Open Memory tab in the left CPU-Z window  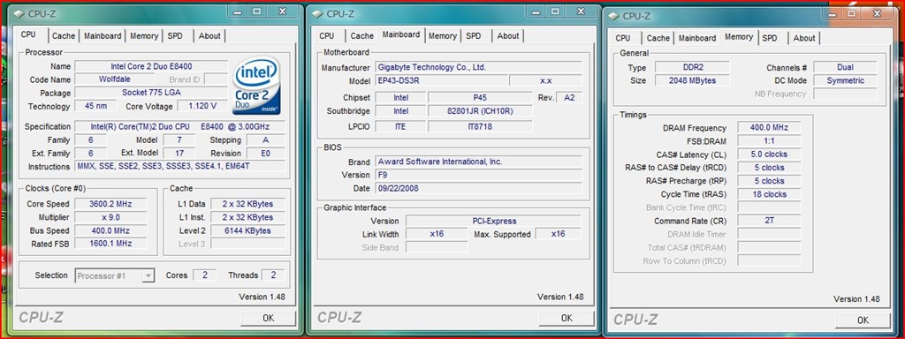coord(144,35)
